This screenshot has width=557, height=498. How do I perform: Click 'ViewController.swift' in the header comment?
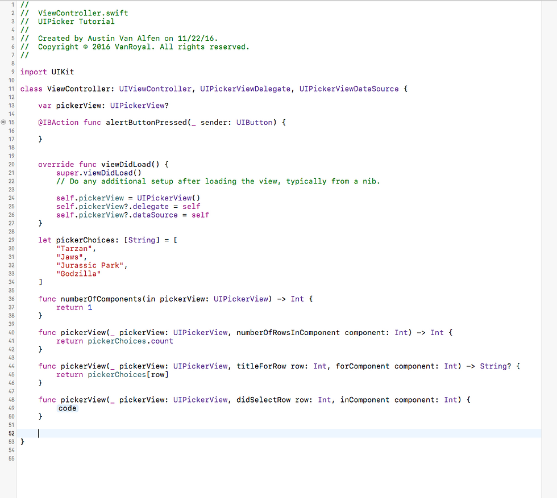(83, 13)
